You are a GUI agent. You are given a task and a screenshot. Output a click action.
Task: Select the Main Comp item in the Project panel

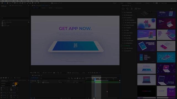pyautogui.click(x=6, y=26)
